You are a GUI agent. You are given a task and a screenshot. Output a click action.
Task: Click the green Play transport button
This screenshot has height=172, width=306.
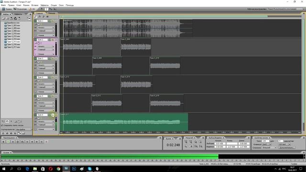coord(8,142)
